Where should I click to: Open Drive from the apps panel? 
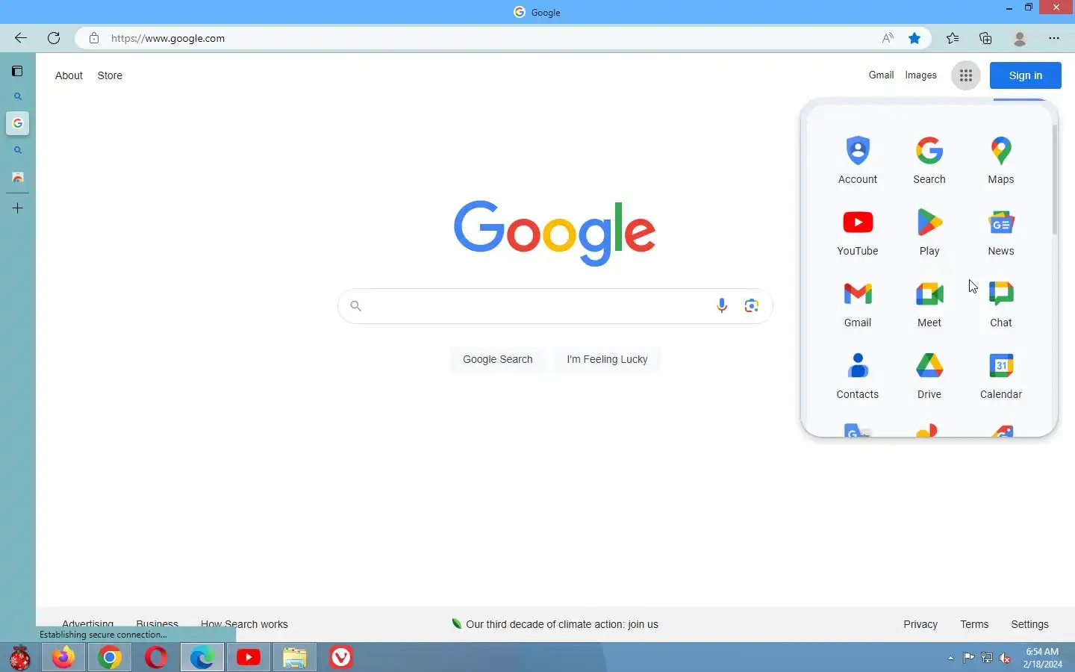pos(929,376)
